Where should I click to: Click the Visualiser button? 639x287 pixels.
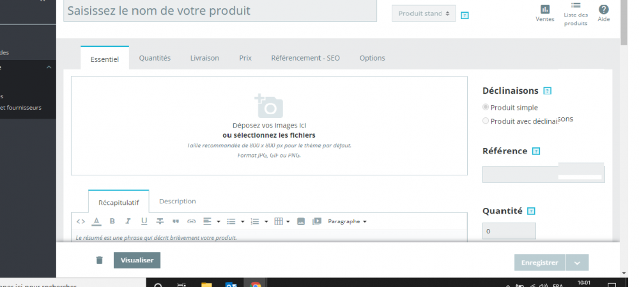(137, 260)
